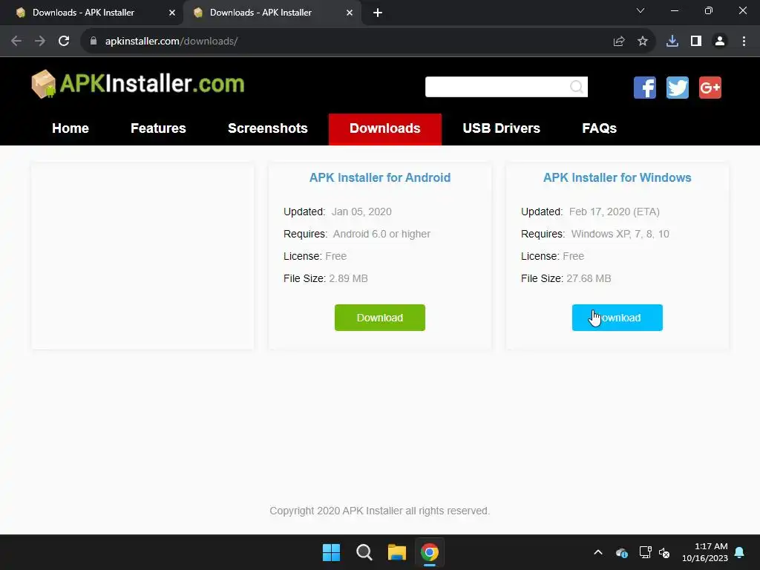This screenshot has width=760, height=570.
Task: Click the Android 6.0 or higher text
Action: point(381,234)
